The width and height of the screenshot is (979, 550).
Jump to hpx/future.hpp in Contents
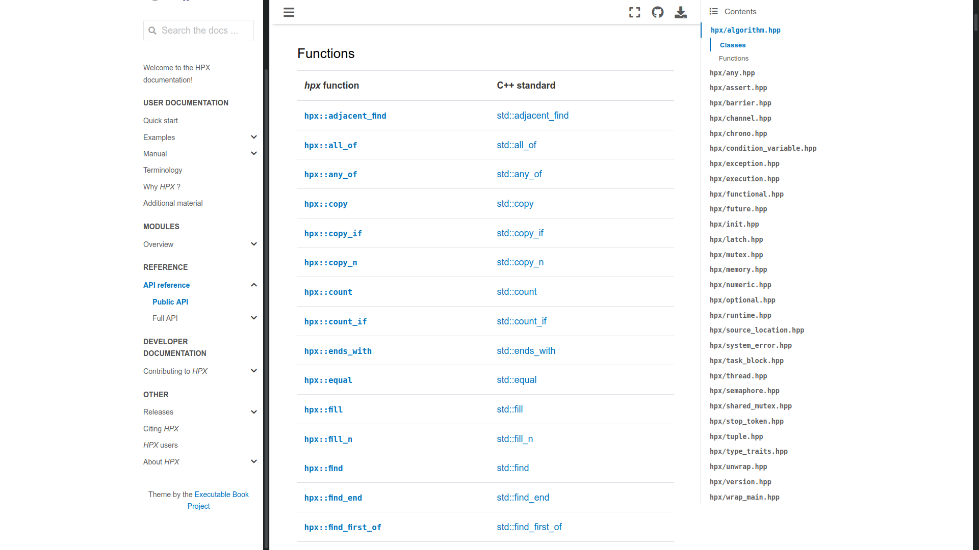coord(738,209)
